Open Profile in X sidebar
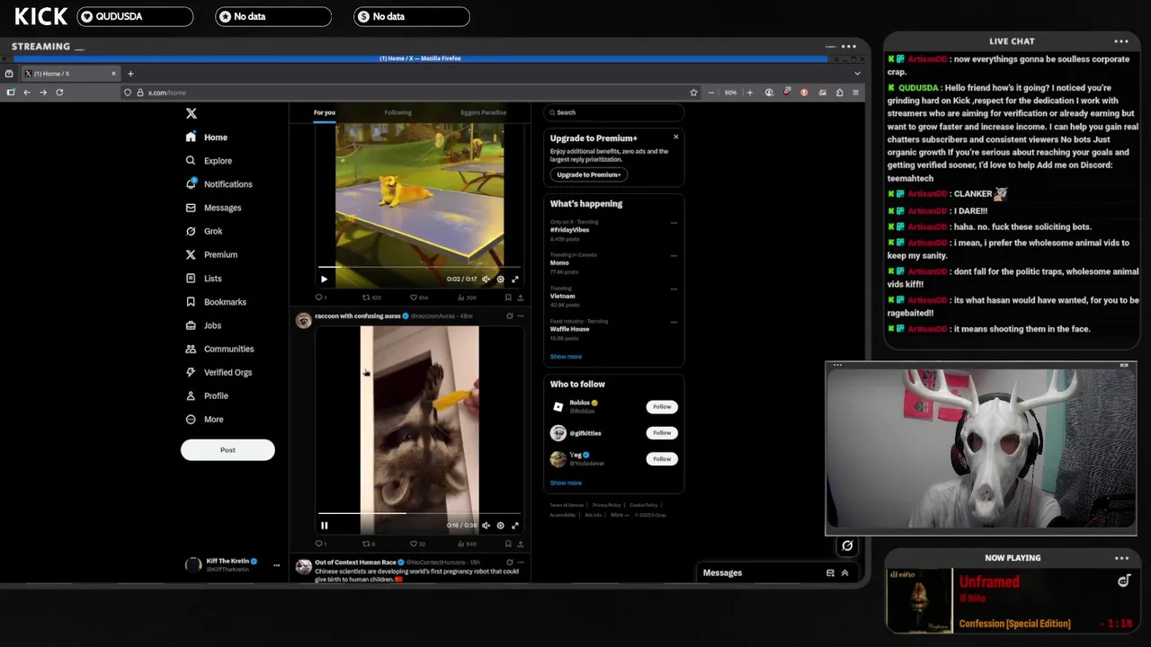The image size is (1151, 647). coord(207,395)
